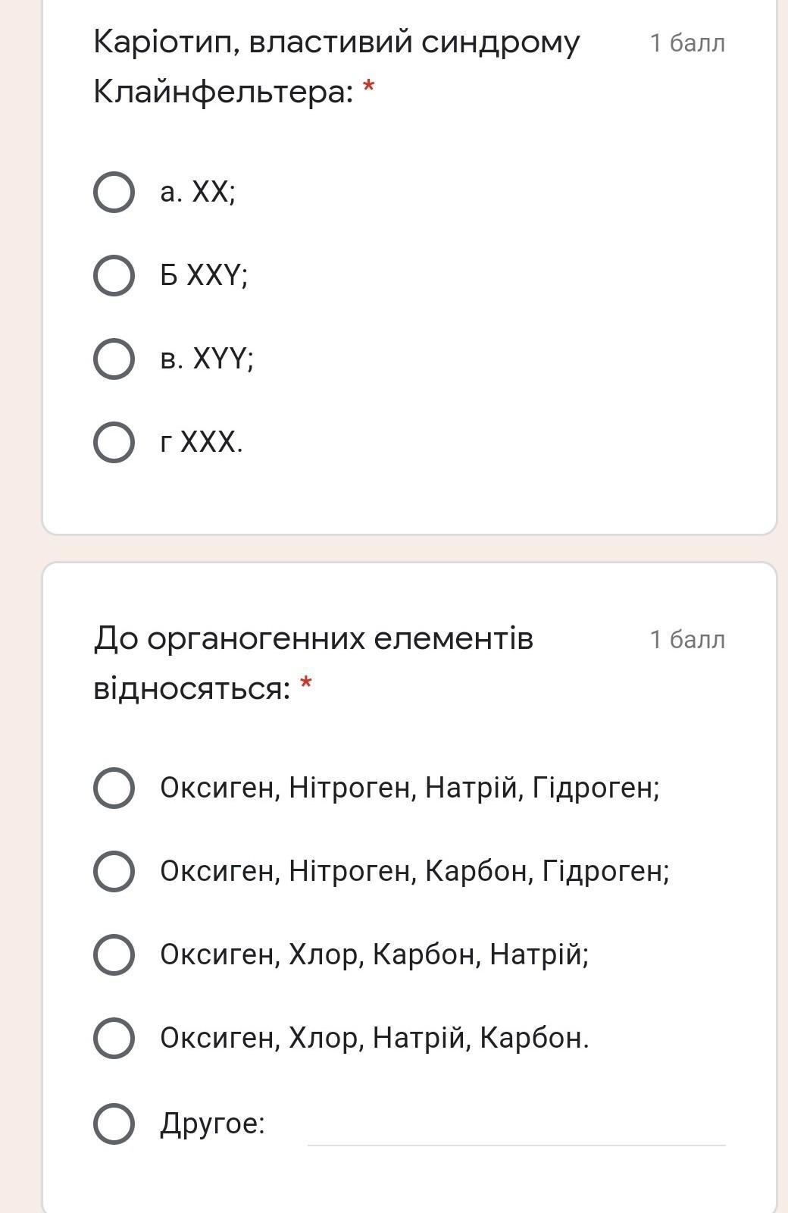The width and height of the screenshot is (788, 1213).
Task: Click the 'г XXX.' label text
Action: pyautogui.click(x=202, y=442)
